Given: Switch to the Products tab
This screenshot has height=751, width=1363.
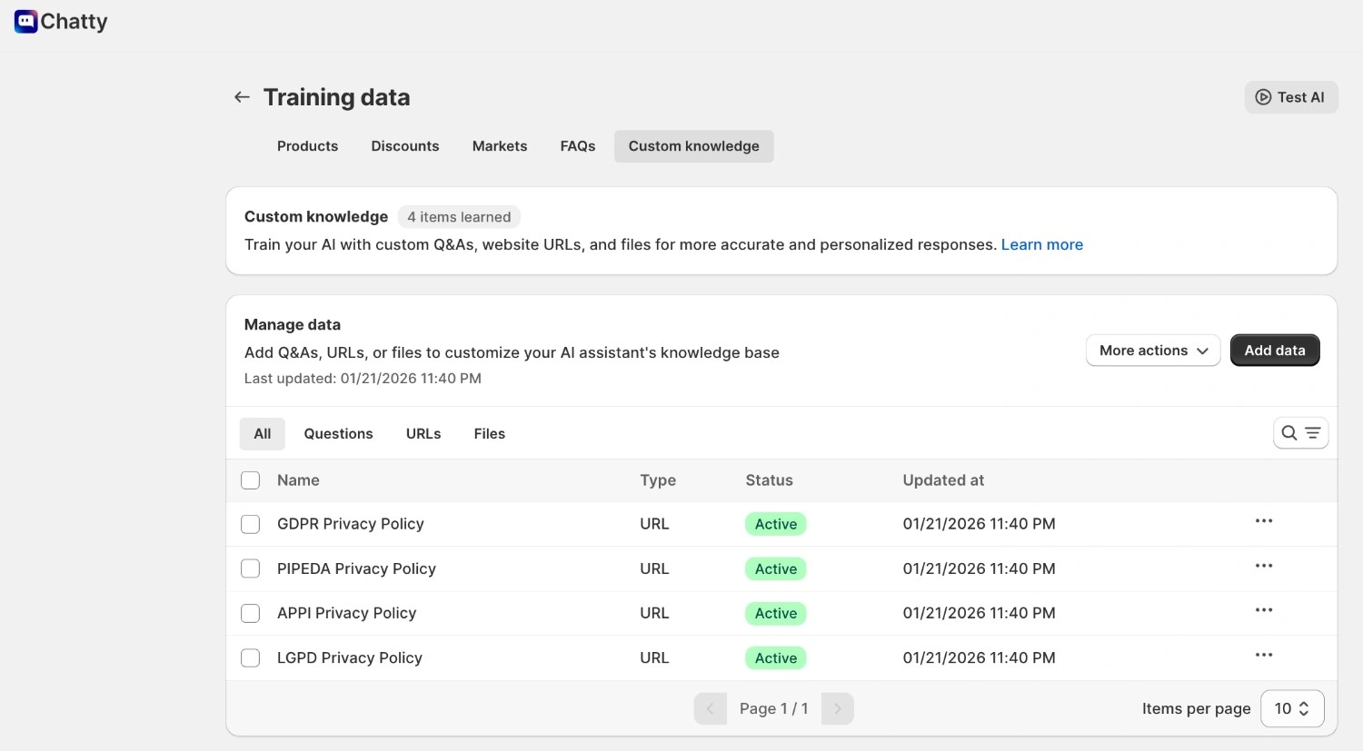Looking at the screenshot, I should (307, 146).
